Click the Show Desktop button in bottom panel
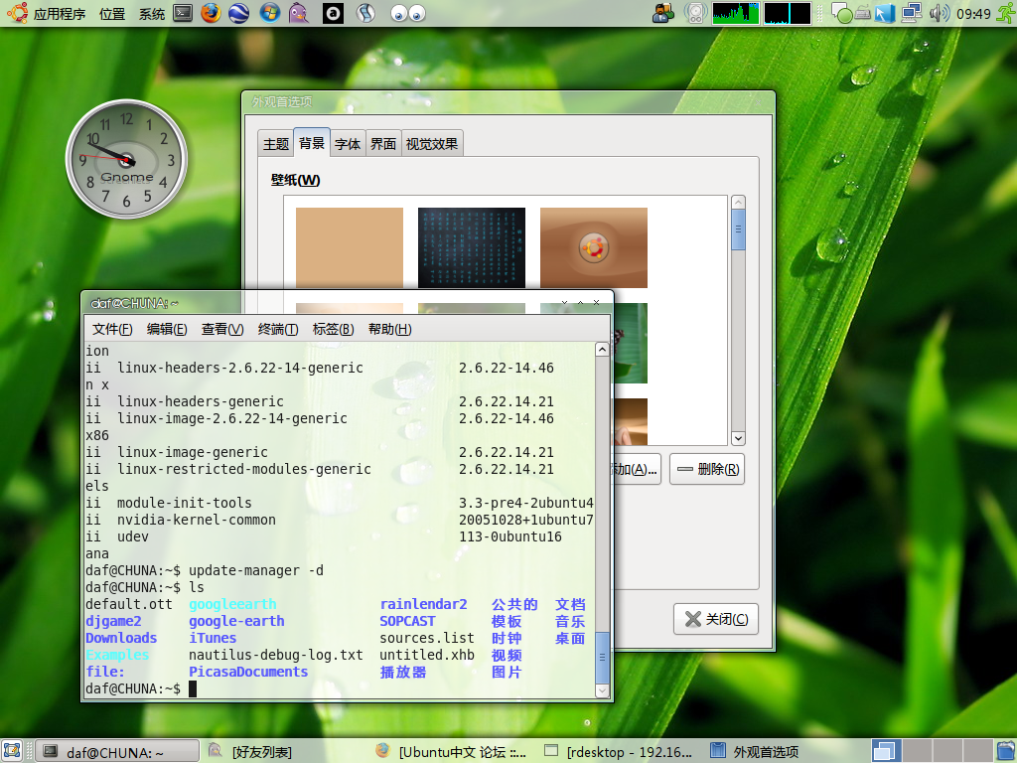The image size is (1017, 763). 12,751
